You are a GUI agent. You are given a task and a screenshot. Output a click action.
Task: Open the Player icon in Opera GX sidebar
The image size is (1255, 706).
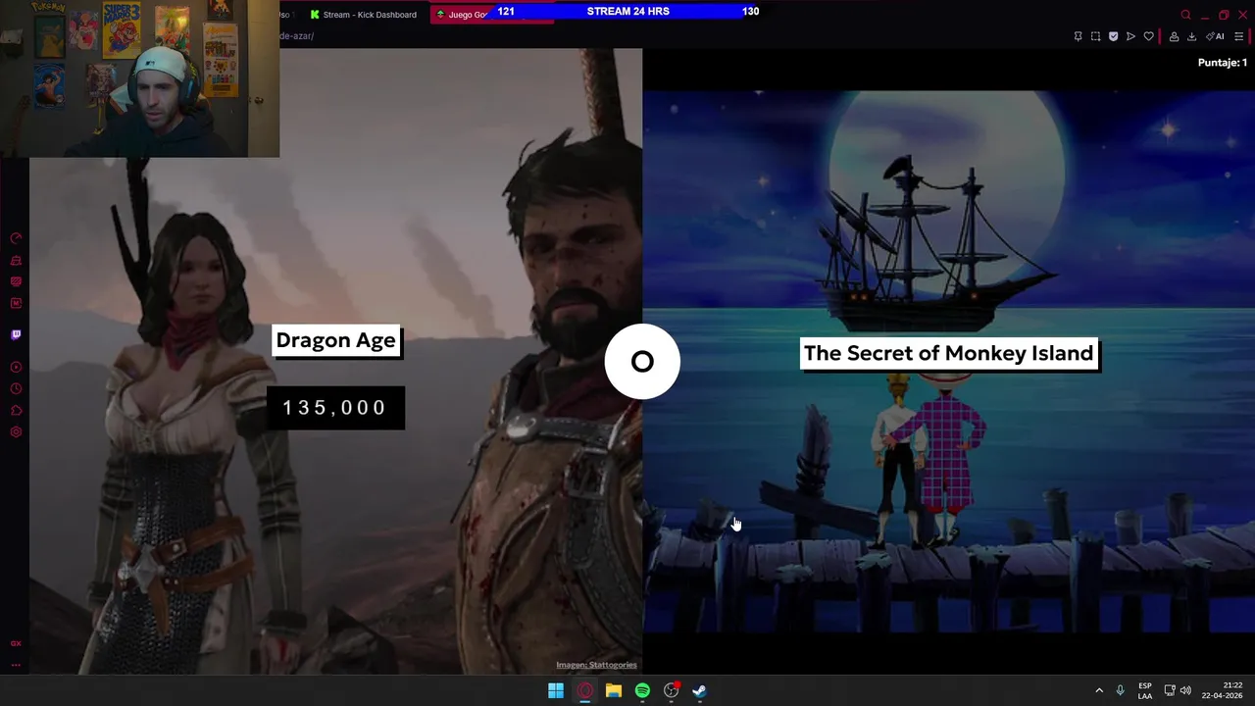(x=16, y=368)
